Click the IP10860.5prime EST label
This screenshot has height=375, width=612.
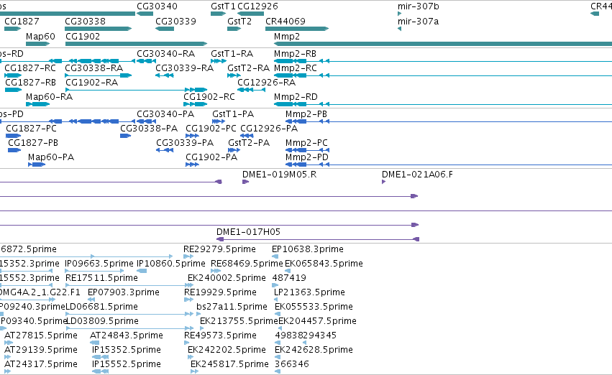pos(171,264)
